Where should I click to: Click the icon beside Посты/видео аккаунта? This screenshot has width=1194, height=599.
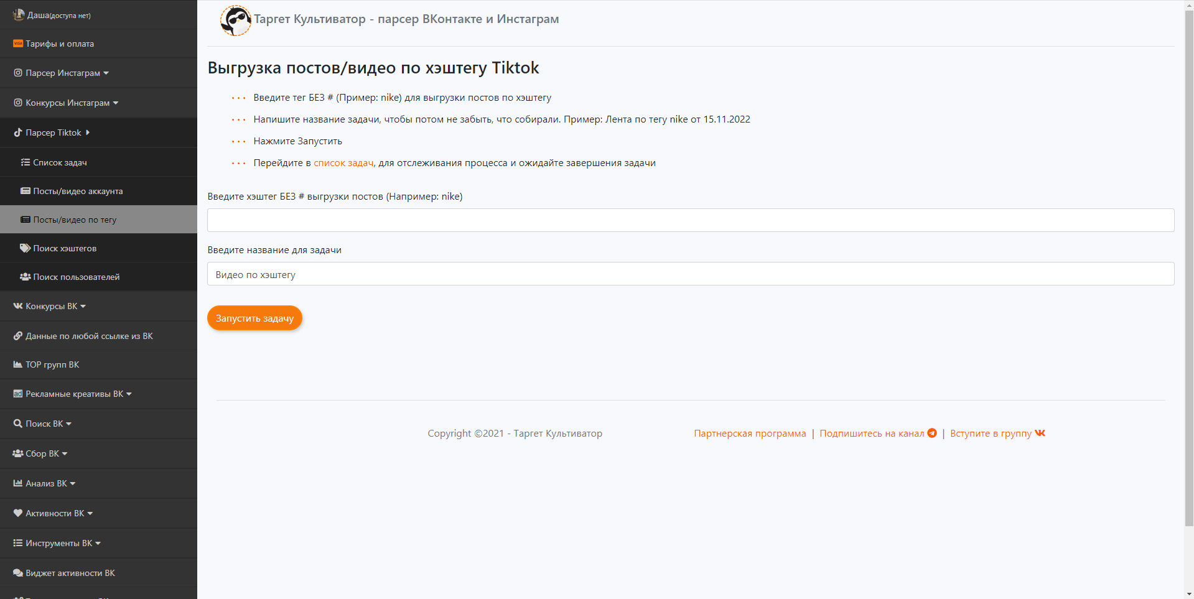[26, 191]
